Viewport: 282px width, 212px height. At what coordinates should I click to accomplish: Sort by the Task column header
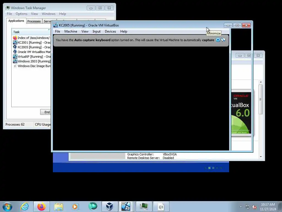31,32
